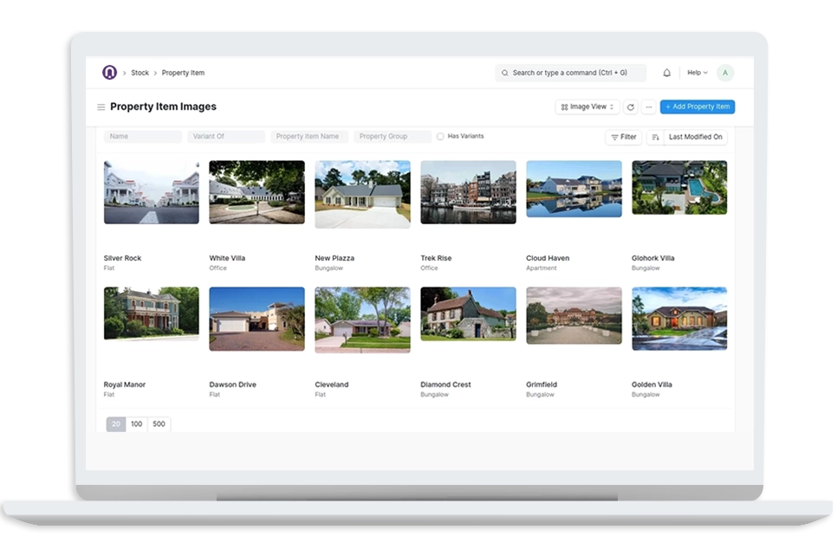This screenshot has width=837, height=536.
Task: Open the three-dot more options menu
Action: click(648, 107)
